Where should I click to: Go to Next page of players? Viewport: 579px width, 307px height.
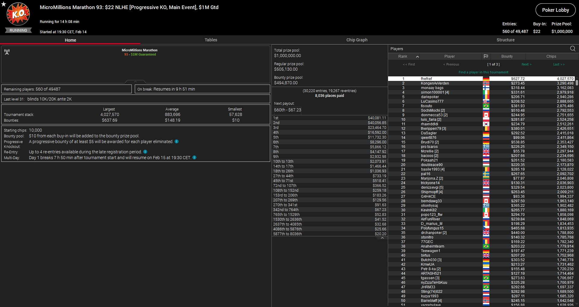(526, 64)
